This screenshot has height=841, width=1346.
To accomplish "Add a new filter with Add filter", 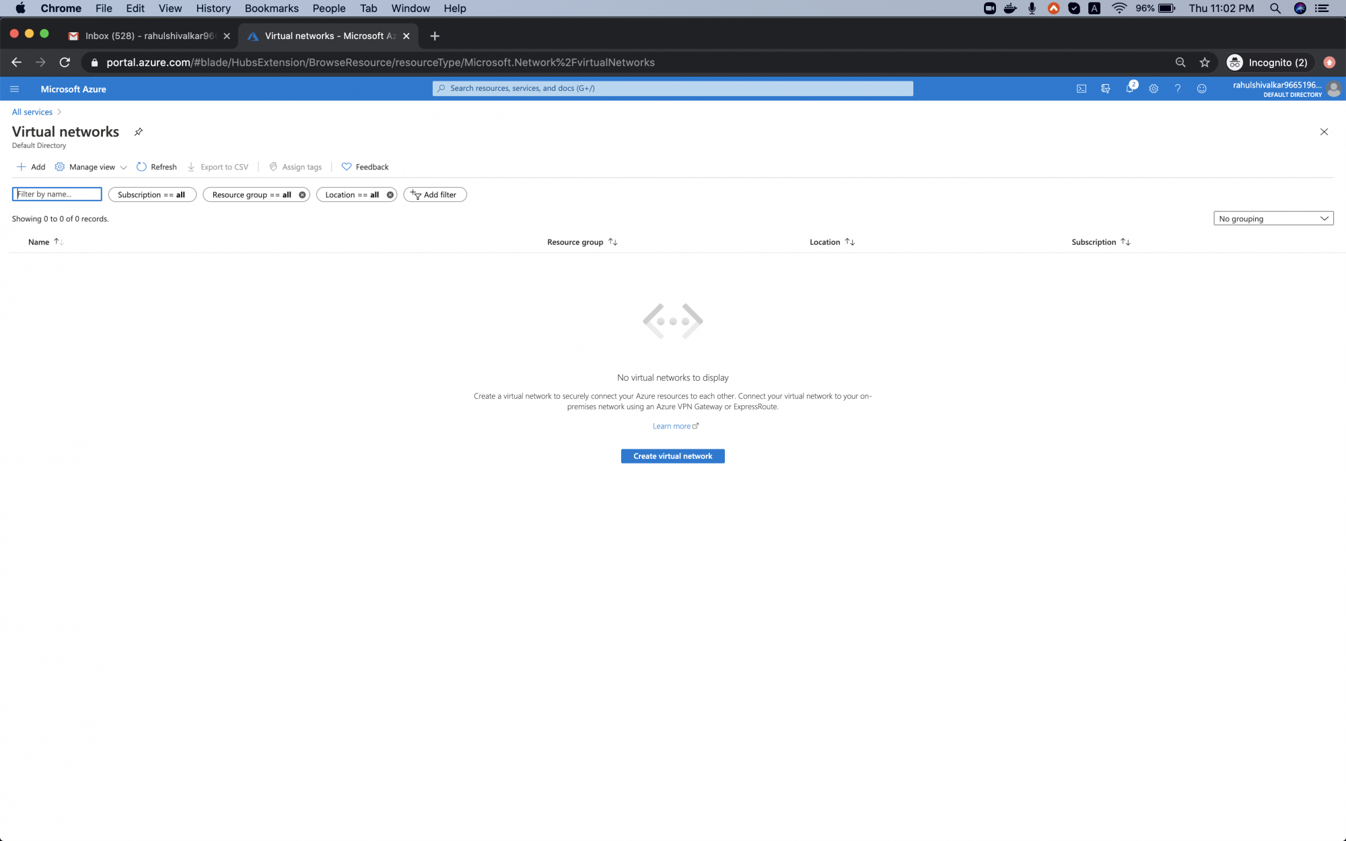I will pyautogui.click(x=435, y=194).
